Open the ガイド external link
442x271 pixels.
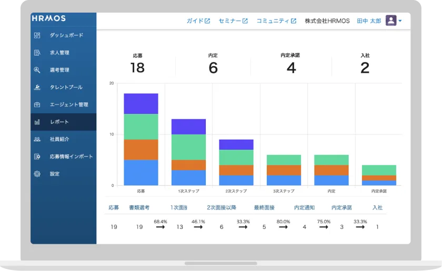pos(198,21)
